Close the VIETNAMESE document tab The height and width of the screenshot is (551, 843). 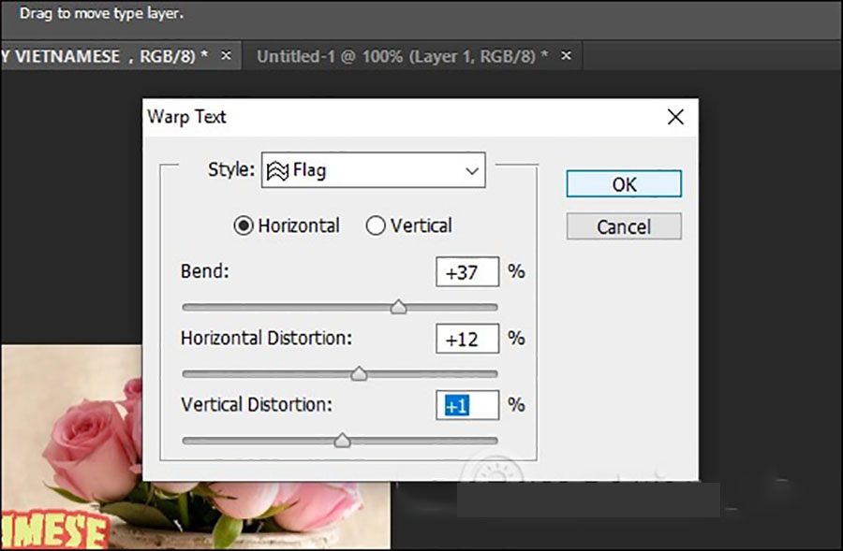coord(225,56)
